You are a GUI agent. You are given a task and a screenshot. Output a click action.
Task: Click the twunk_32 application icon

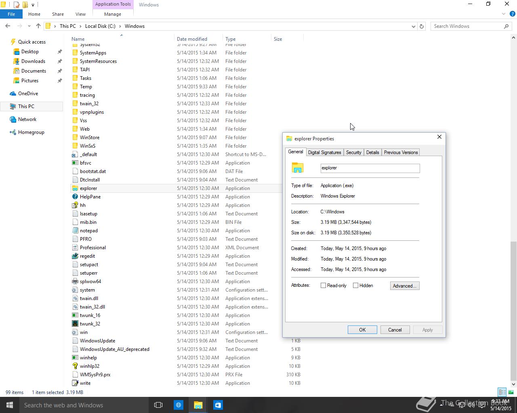(75, 324)
